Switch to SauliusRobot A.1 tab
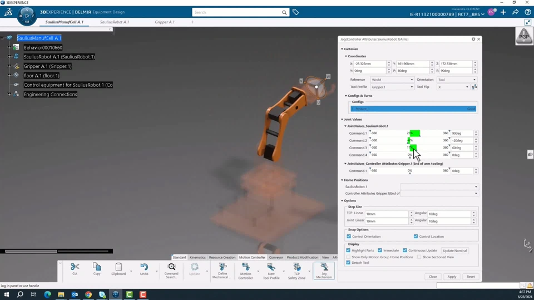 pyautogui.click(x=115, y=22)
